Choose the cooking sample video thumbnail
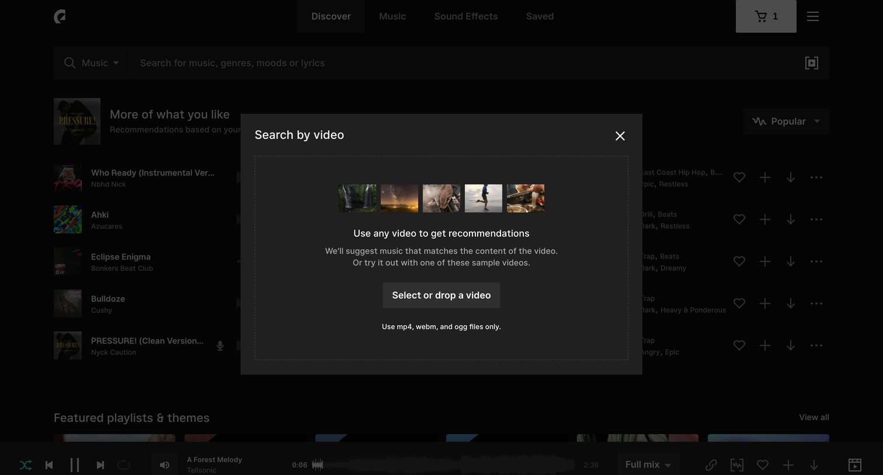This screenshot has height=475, width=883. point(526,198)
